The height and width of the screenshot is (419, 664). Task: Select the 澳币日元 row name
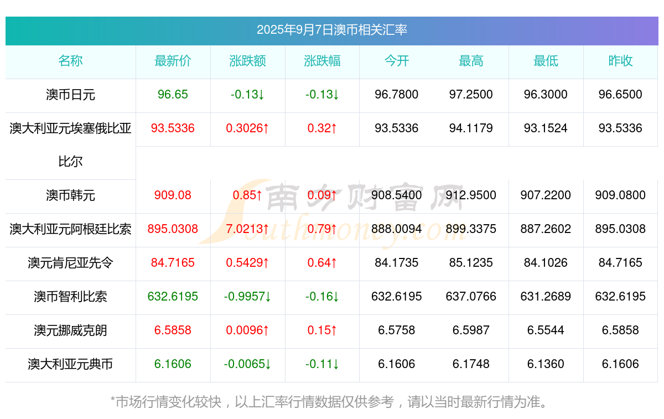click(71, 95)
